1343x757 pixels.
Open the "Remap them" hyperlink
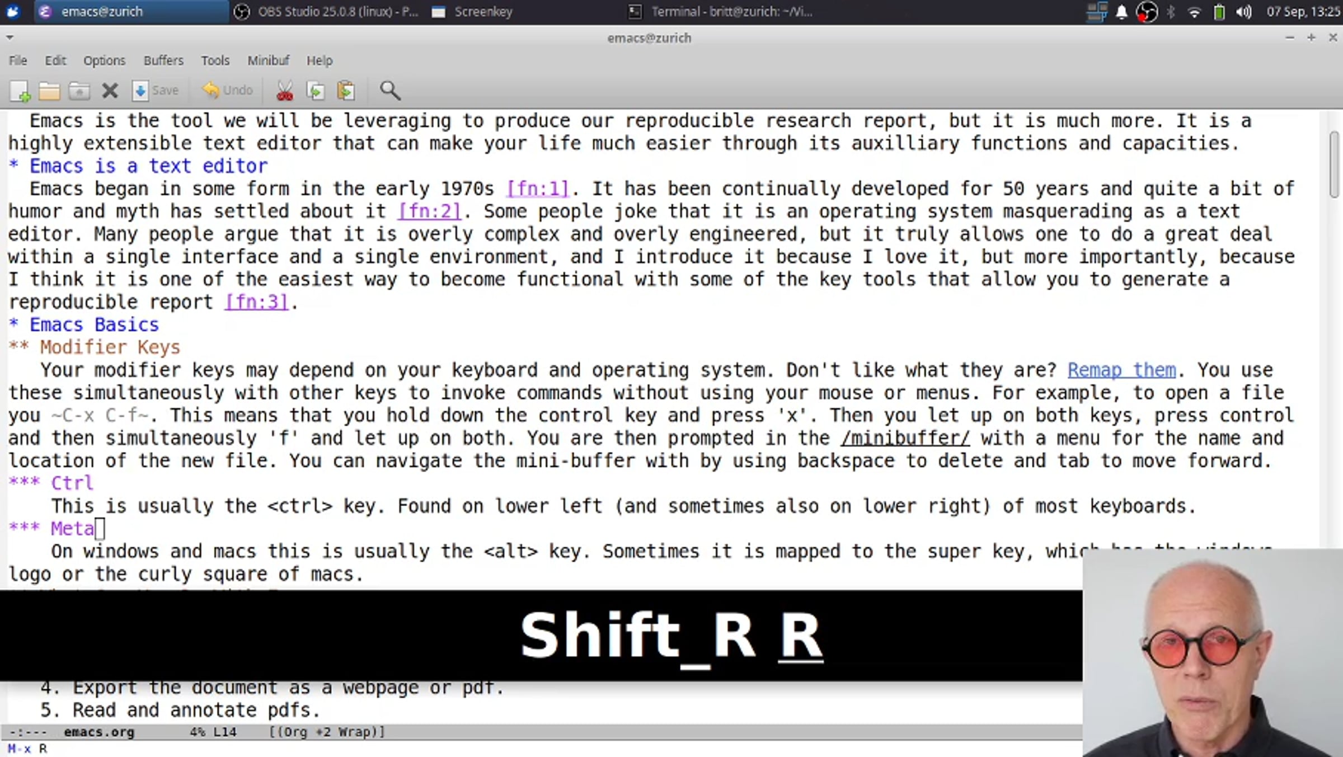point(1121,370)
